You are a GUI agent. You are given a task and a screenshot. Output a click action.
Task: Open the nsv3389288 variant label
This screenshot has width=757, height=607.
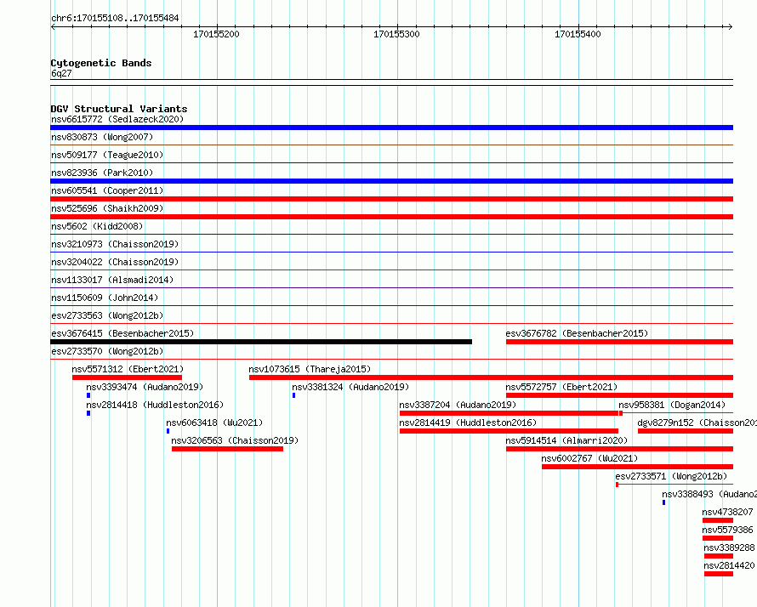(729, 547)
